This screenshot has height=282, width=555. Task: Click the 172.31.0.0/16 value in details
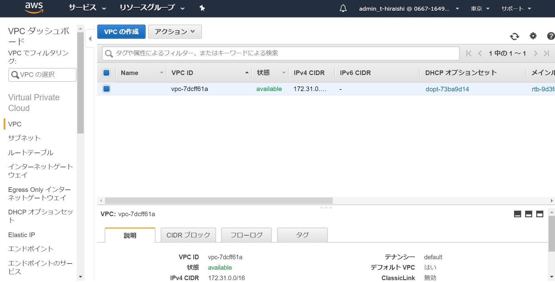[x=227, y=278]
